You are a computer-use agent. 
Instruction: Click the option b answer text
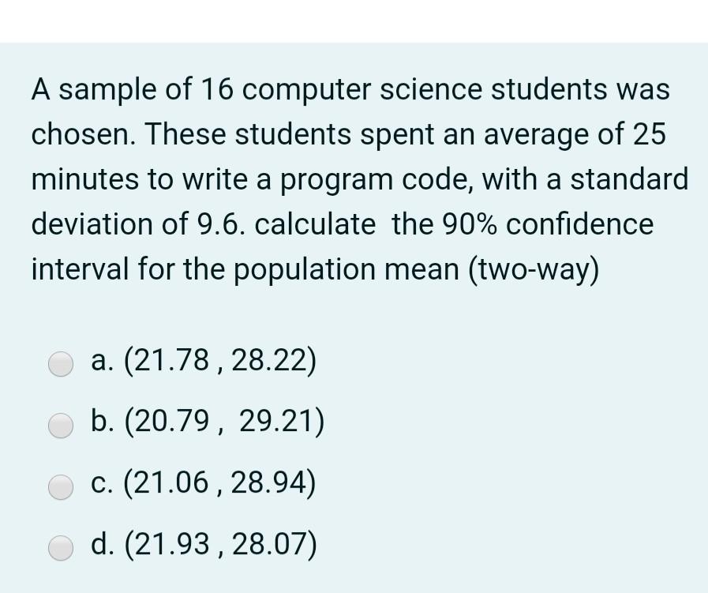click(225, 421)
